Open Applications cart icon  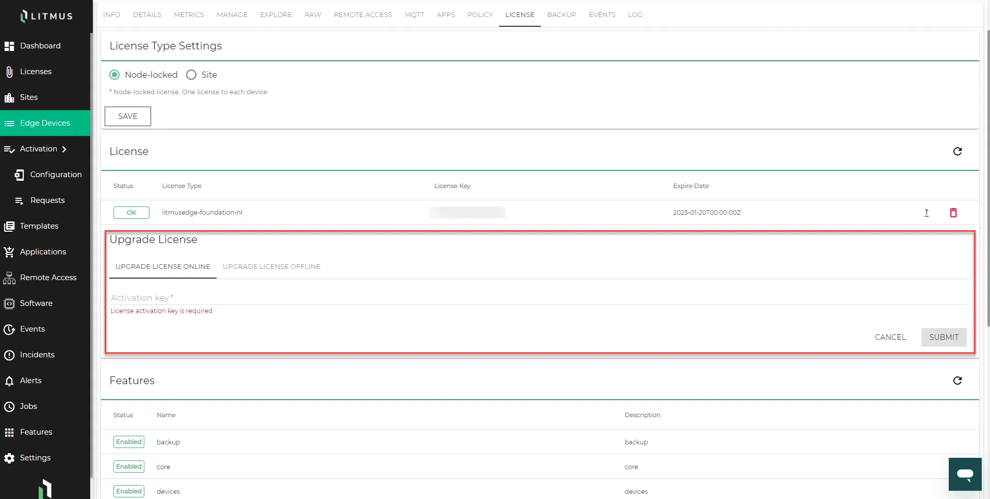[9, 252]
